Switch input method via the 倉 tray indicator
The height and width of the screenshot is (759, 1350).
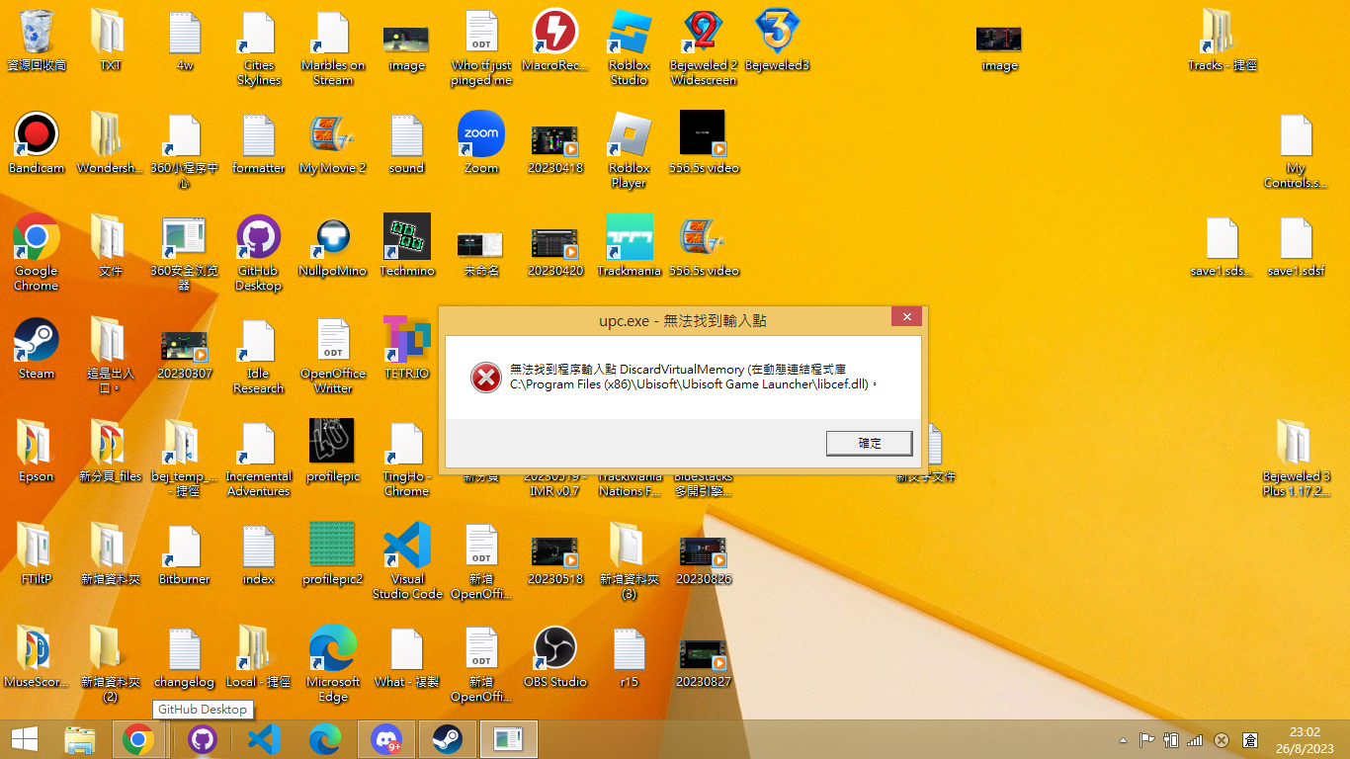[1251, 739]
